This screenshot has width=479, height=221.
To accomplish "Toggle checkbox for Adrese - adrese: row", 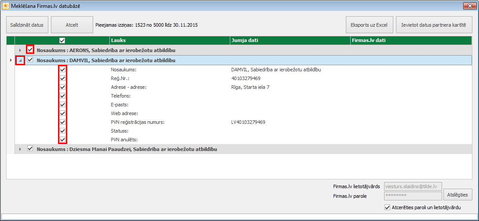I will (x=62, y=87).
